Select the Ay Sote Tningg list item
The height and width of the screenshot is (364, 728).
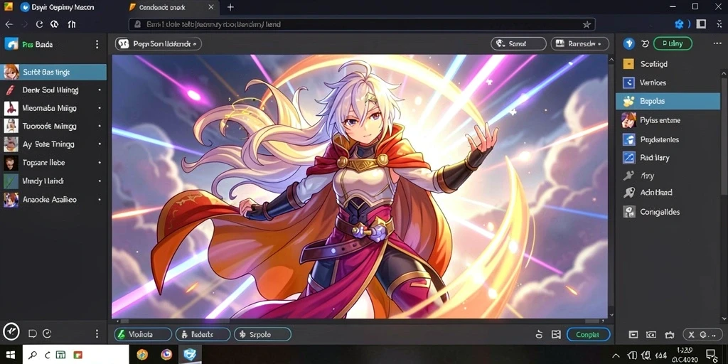click(x=53, y=144)
